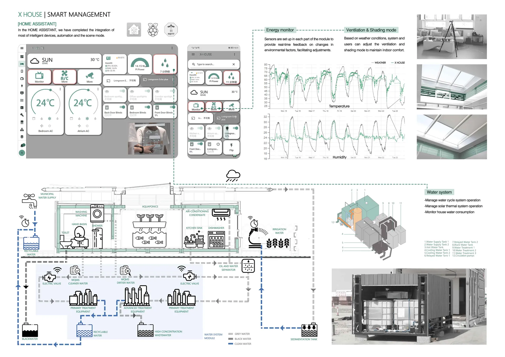Open three-dot menu on Bedroom AC card
The width and height of the screenshot is (505, 357).
pyautogui.click(x=60, y=89)
